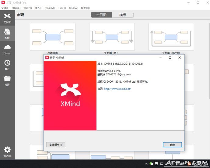
Task: Open the Cloud sidebar icon
Action: point(7,50)
